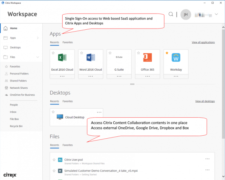The width and height of the screenshot is (225, 180).
Task: Click View all applications link
Action: [x=203, y=42]
